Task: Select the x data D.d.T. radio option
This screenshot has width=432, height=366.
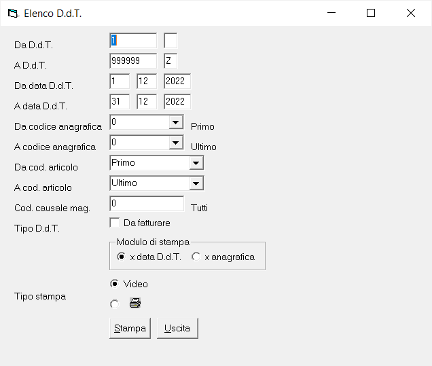Action: click(x=121, y=257)
